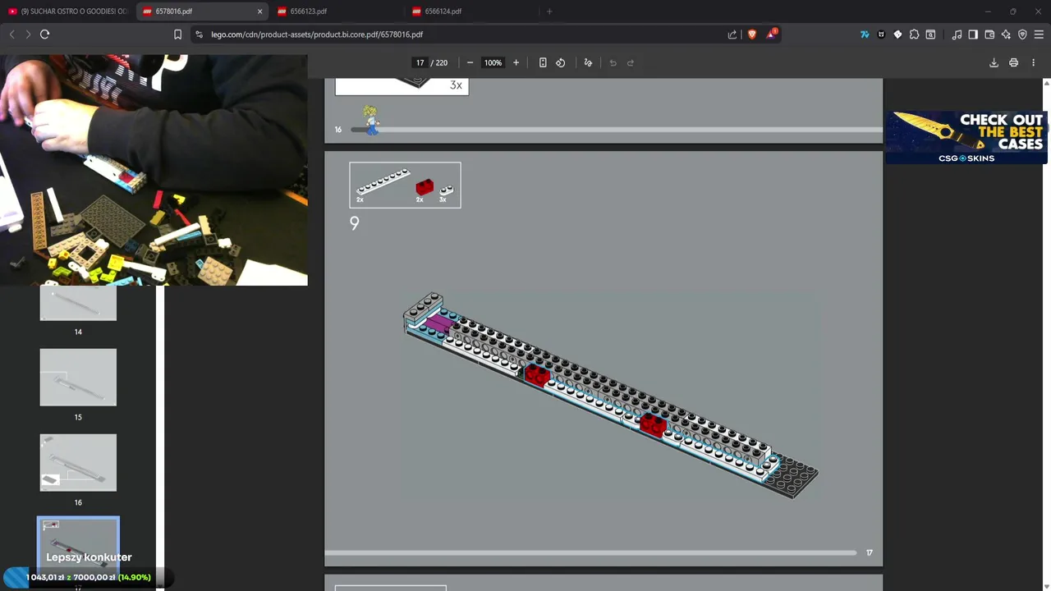
Task: Print the PDF document
Action: click(1013, 62)
